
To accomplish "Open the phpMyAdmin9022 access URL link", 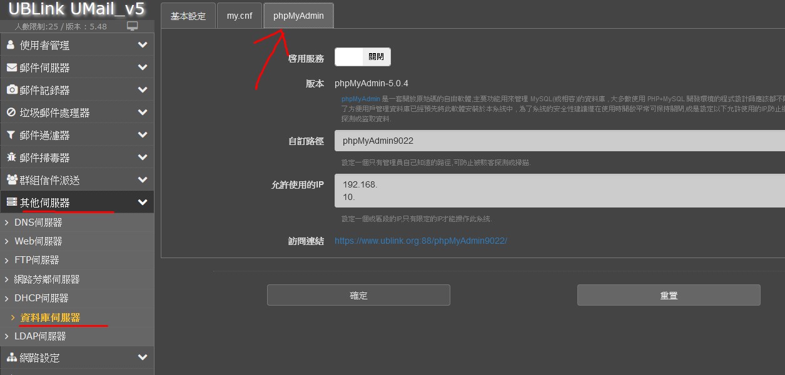I will pos(420,241).
